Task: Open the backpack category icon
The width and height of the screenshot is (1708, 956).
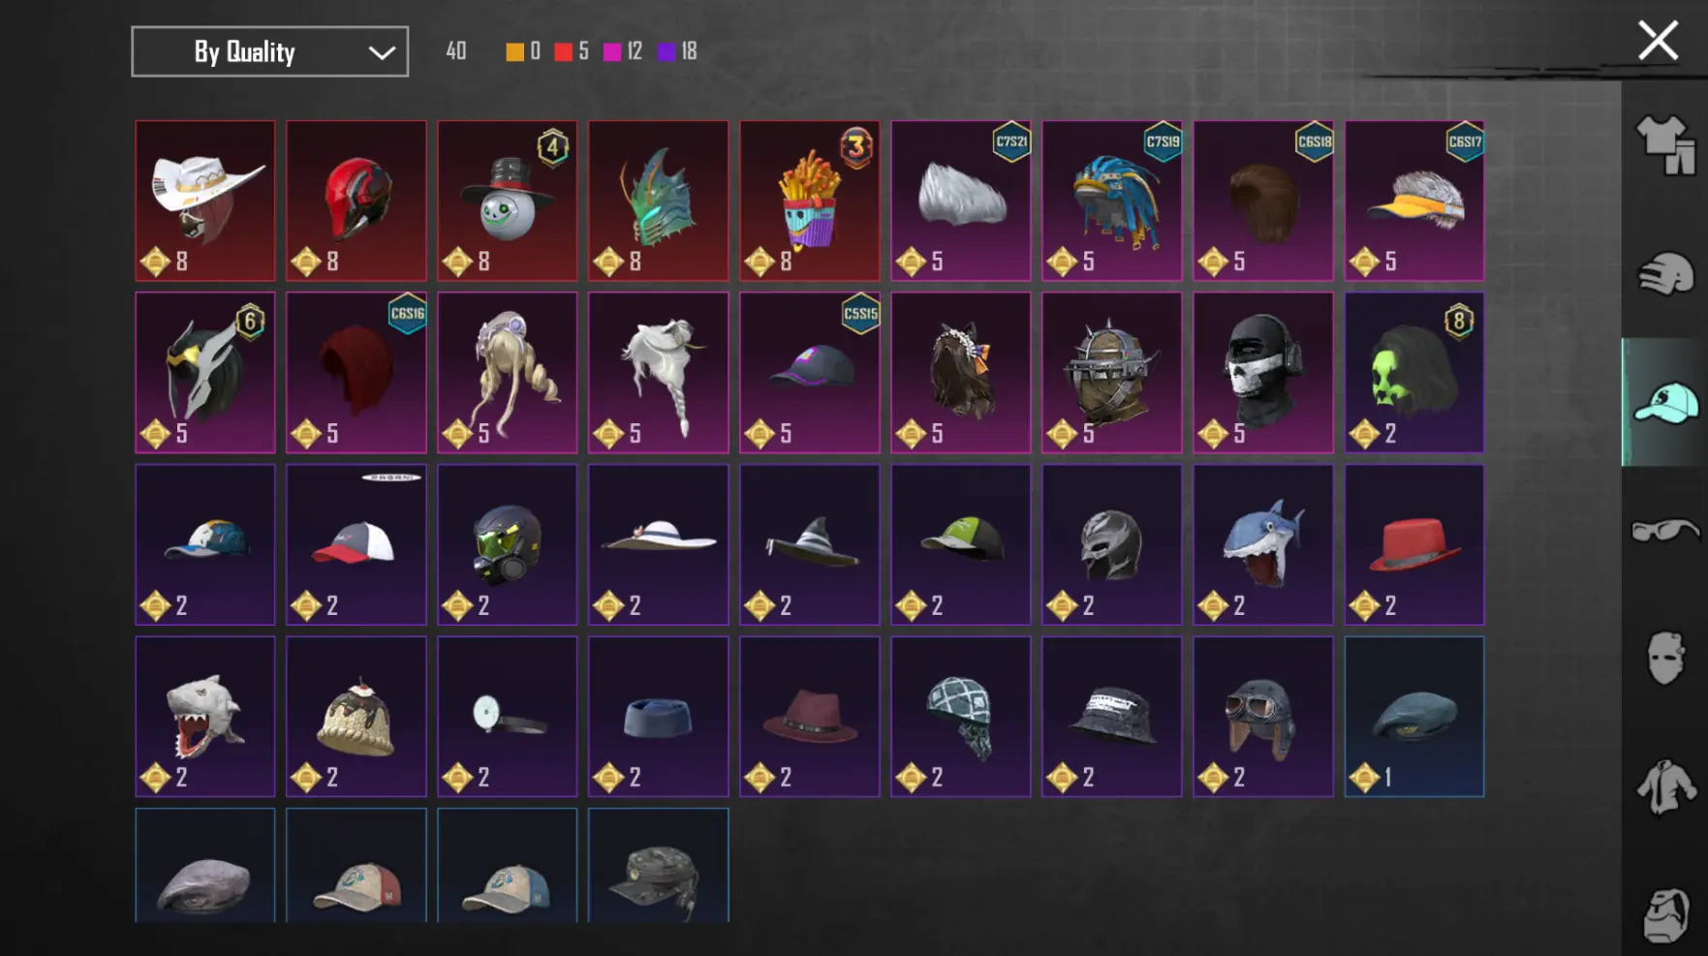Action: click(x=1665, y=914)
